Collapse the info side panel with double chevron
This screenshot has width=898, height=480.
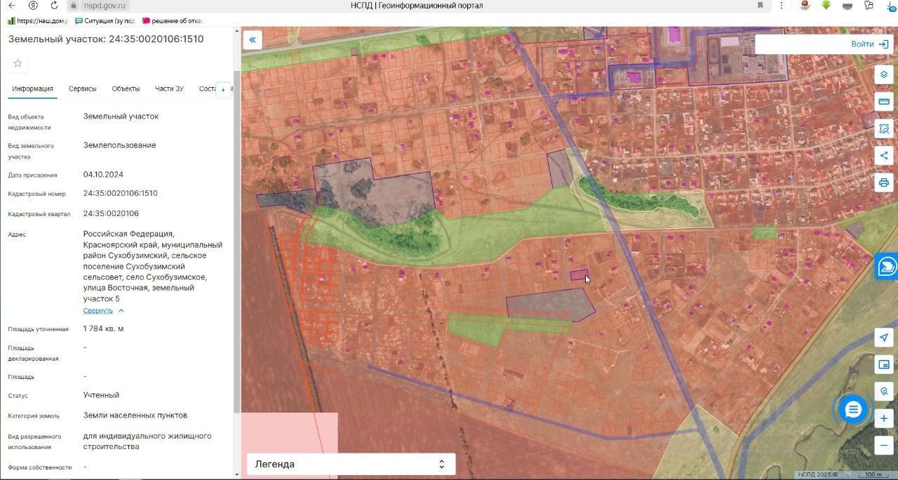pyautogui.click(x=252, y=40)
